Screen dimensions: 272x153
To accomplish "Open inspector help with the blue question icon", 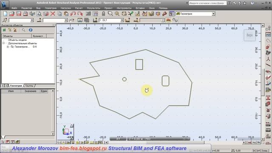I will pos(31,30).
